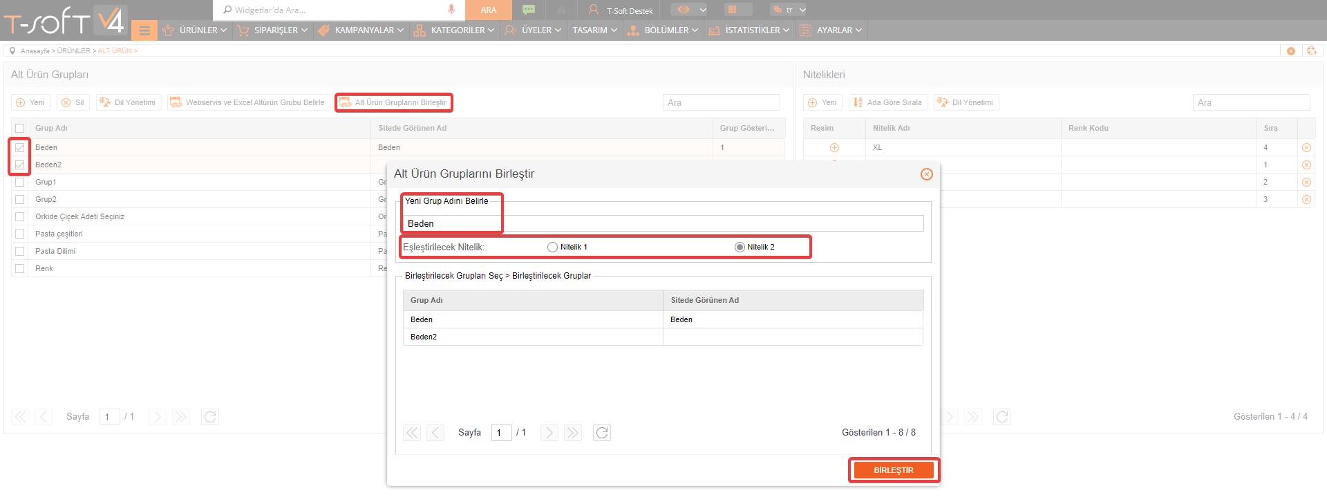1327x504 pixels.
Task: Go to Anasayfa in the breadcrumb
Action: [35, 51]
